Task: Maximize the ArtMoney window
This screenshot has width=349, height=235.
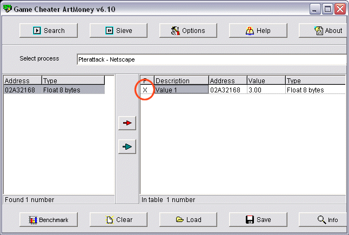Action: 327,9
